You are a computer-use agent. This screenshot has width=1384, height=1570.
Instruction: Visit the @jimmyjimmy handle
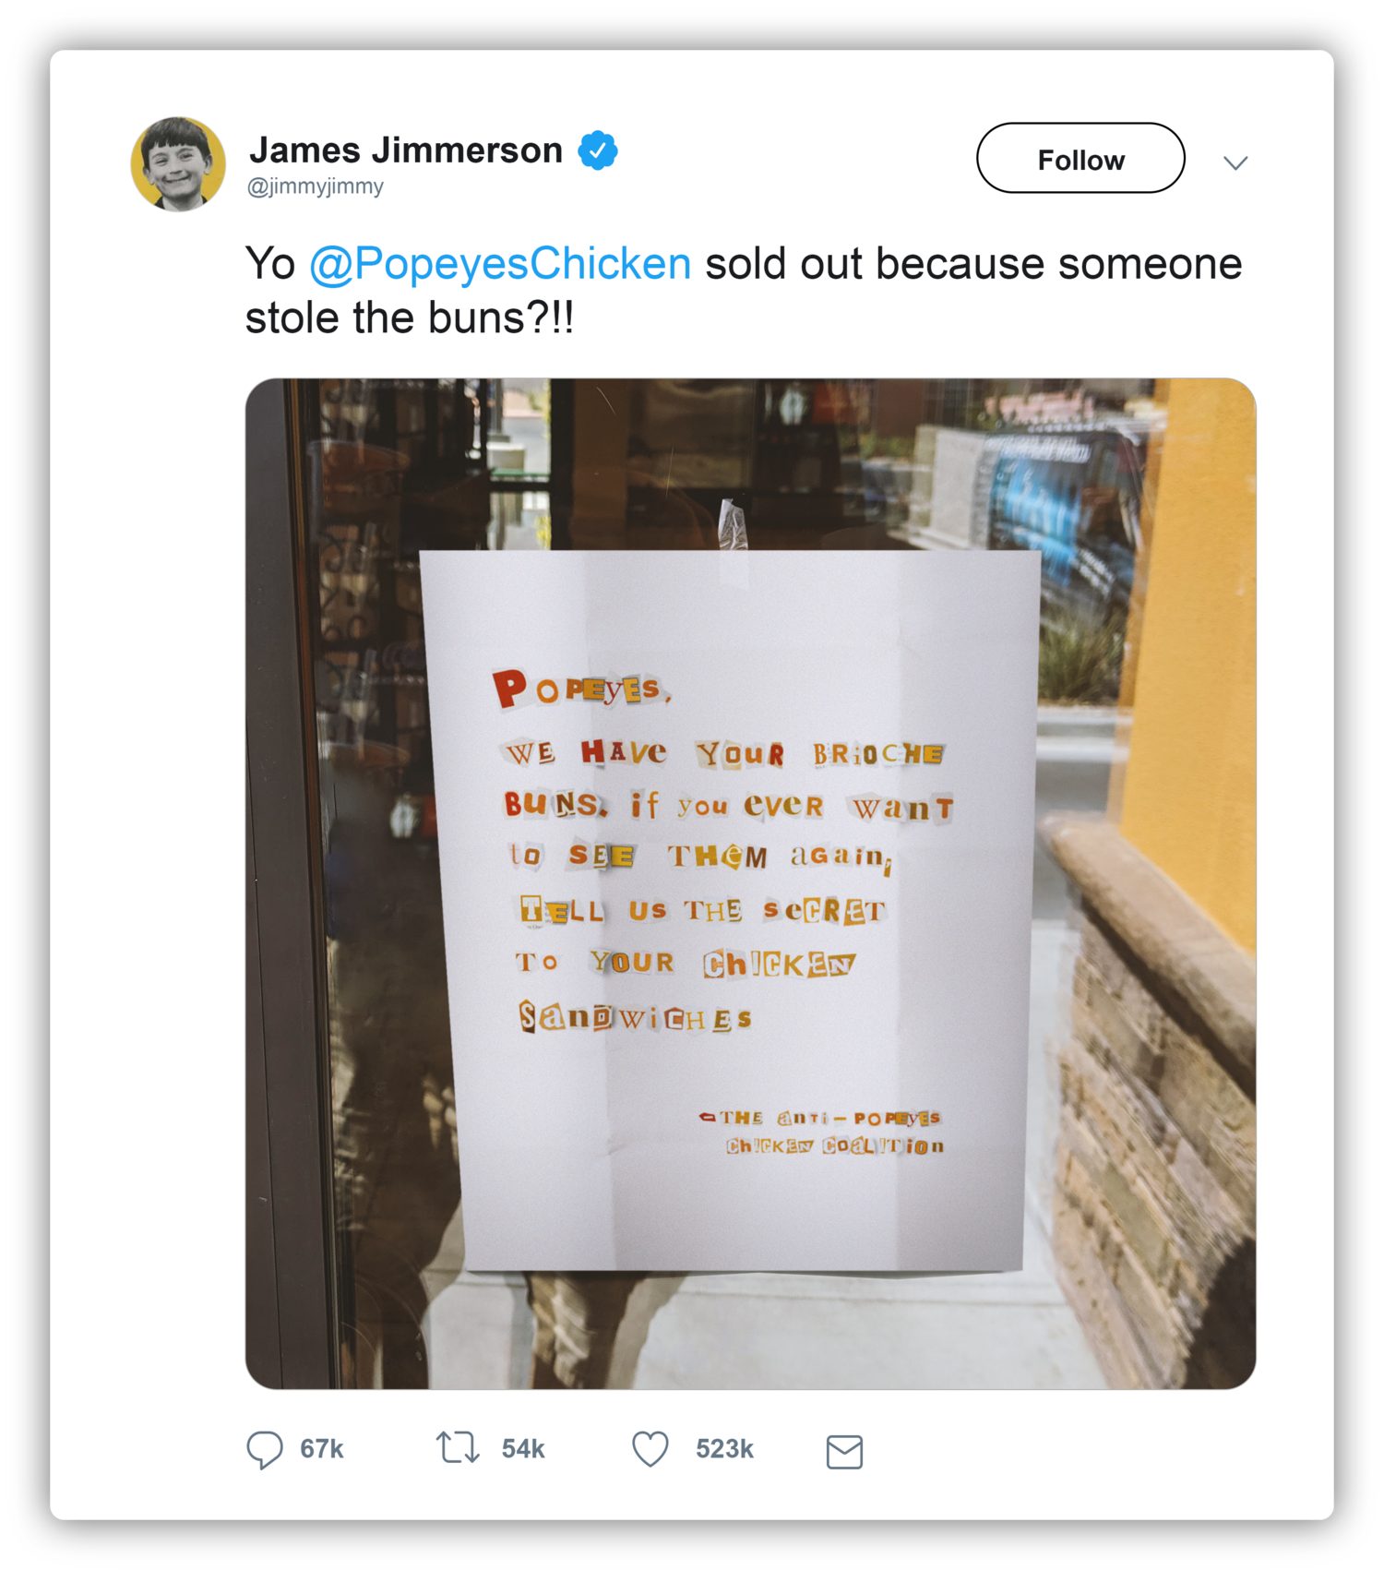point(316,186)
